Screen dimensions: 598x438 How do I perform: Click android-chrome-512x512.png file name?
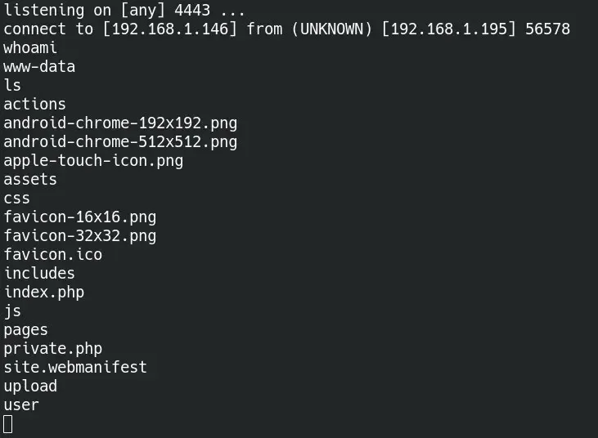click(x=120, y=142)
